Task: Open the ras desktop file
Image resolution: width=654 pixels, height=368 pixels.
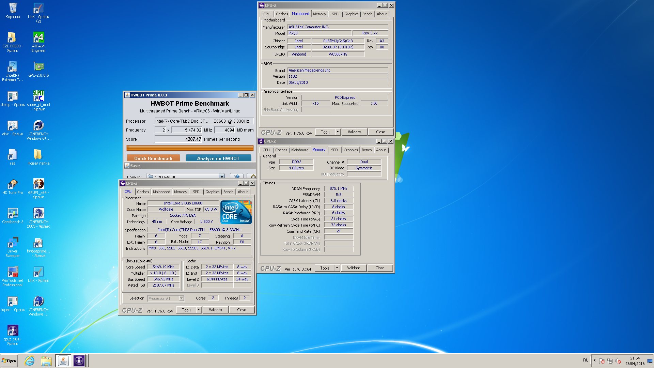Action: click(x=13, y=157)
